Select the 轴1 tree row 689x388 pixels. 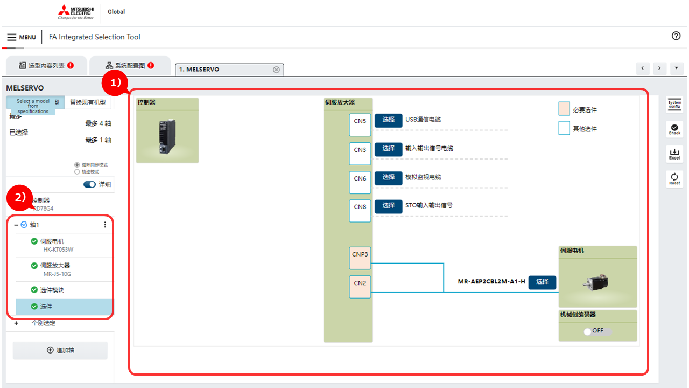pyautogui.click(x=59, y=225)
